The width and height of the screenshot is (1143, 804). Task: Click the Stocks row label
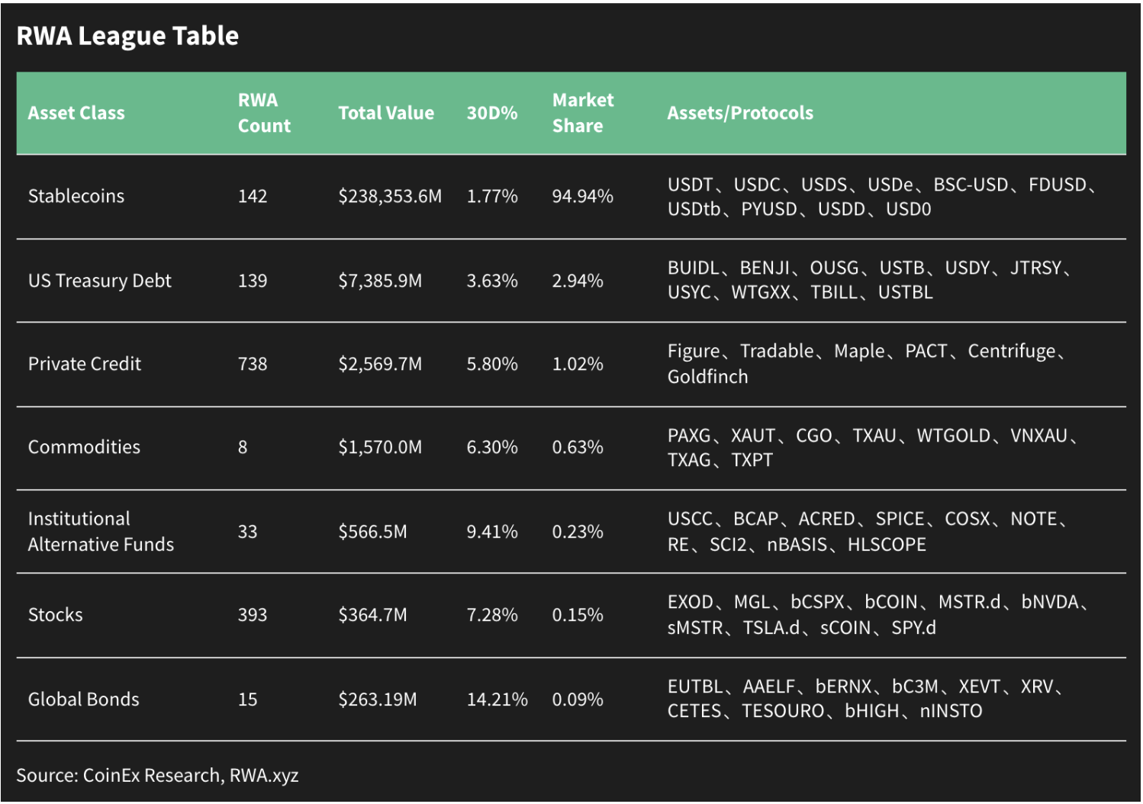click(56, 615)
